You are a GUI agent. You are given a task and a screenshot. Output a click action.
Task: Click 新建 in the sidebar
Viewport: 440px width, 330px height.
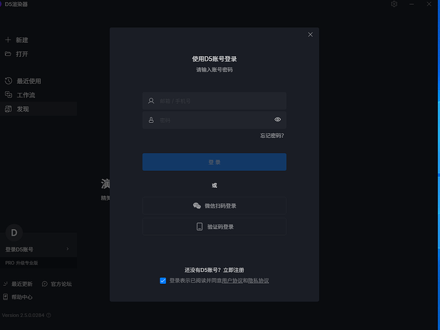pyautogui.click(x=22, y=40)
